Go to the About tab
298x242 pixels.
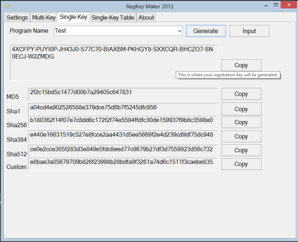[x=146, y=18]
